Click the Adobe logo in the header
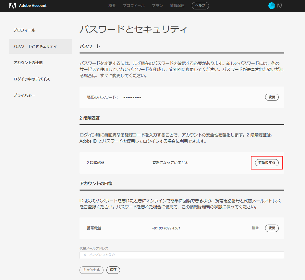The height and width of the screenshot is (280, 305). 13,6
